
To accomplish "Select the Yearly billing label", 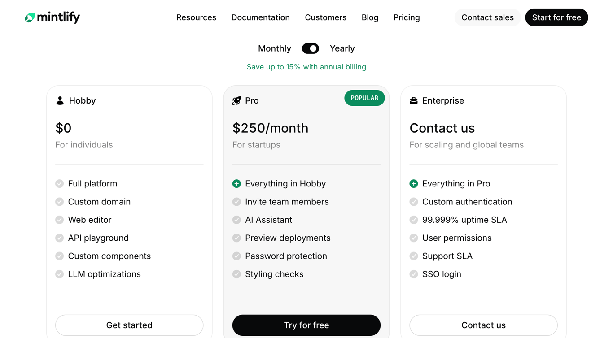I will (x=342, y=48).
